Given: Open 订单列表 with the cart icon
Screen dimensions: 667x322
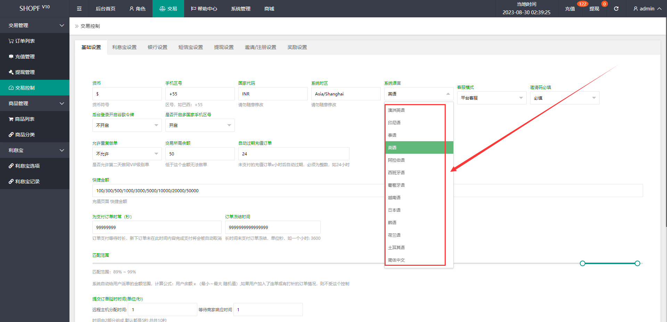Looking at the screenshot, I should [22, 41].
